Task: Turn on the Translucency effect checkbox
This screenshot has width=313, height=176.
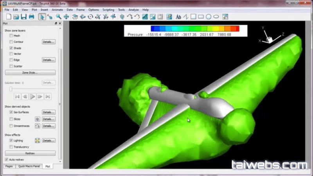Action: point(11,147)
